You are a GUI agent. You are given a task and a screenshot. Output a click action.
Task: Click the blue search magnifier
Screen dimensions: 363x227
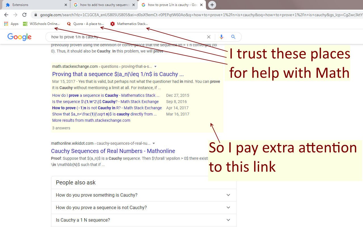[233, 37]
